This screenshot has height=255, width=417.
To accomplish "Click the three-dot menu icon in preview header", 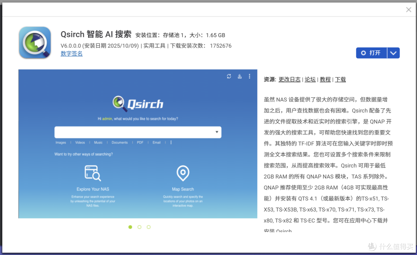I will [249, 76].
